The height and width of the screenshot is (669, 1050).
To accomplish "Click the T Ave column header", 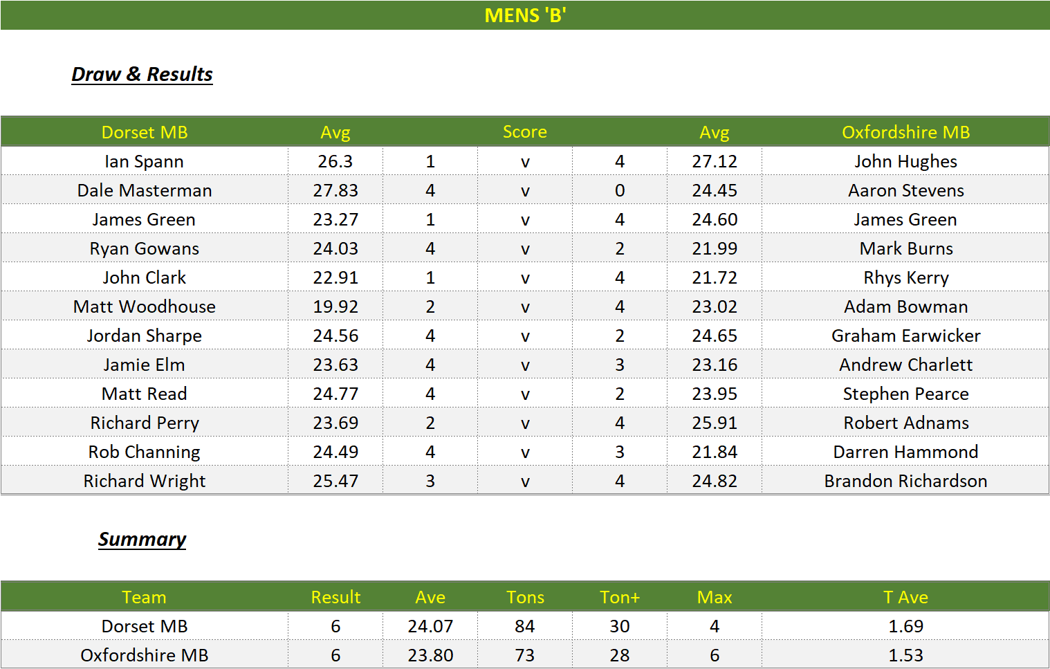I will pyautogui.click(x=905, y=597).
